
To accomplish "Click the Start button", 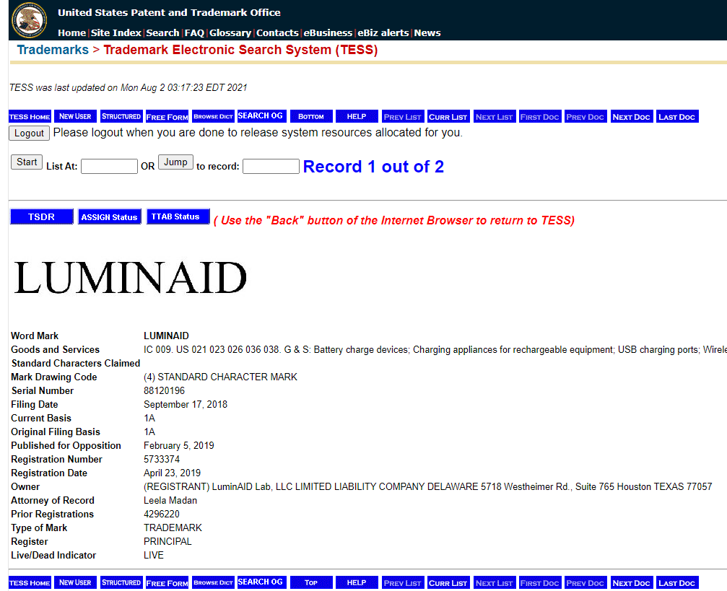I will click(x=27, y=162).
